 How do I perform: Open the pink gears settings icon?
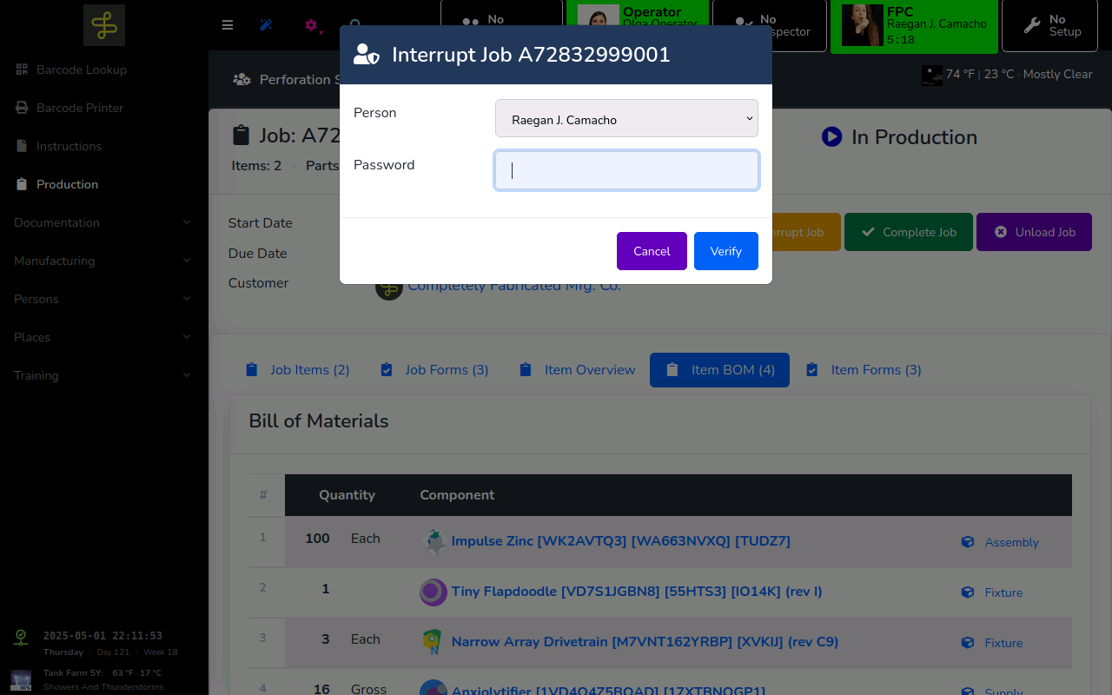click(311, 25)
